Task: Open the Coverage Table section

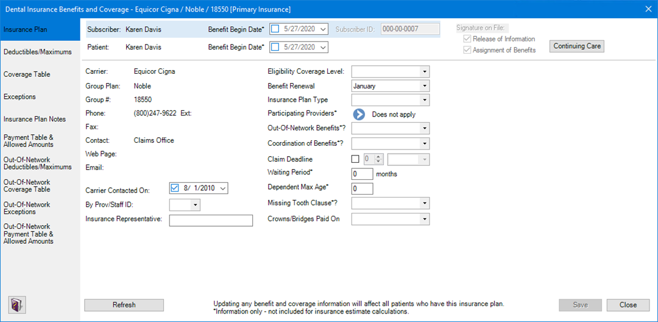Action: pyautogui.click(x=27, y=74)
